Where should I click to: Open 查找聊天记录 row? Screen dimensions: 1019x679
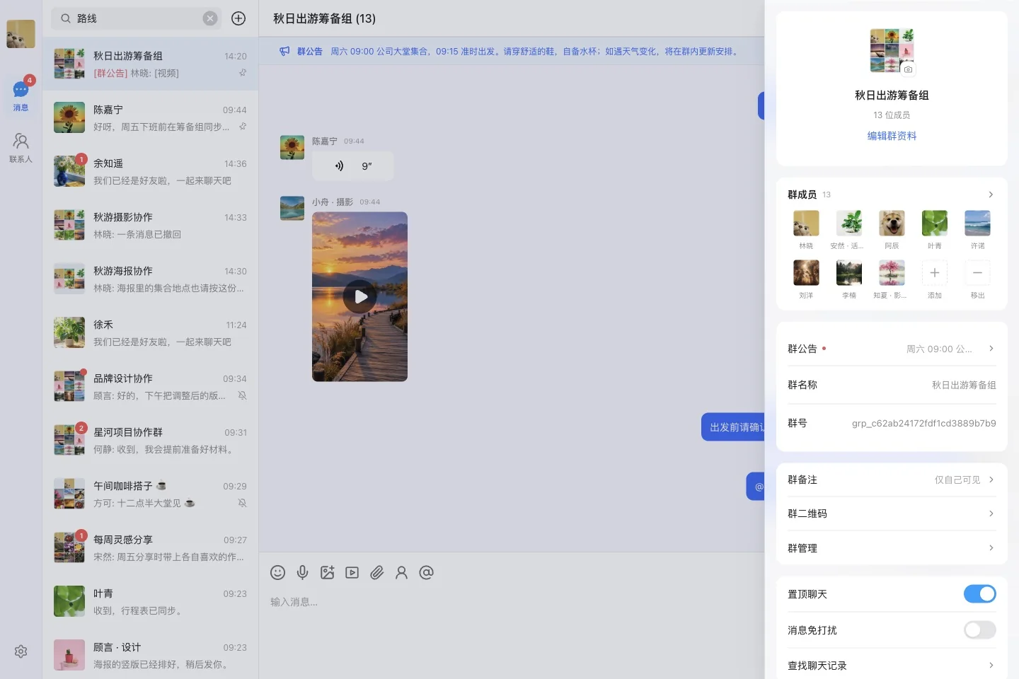coord(892,666)
